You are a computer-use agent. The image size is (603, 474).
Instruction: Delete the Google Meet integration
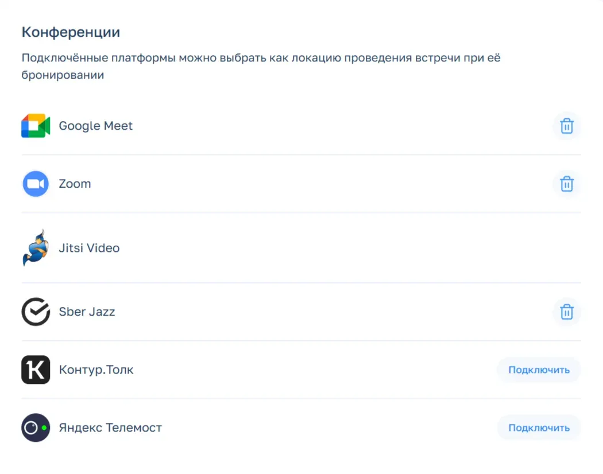(x=566, y=126)
